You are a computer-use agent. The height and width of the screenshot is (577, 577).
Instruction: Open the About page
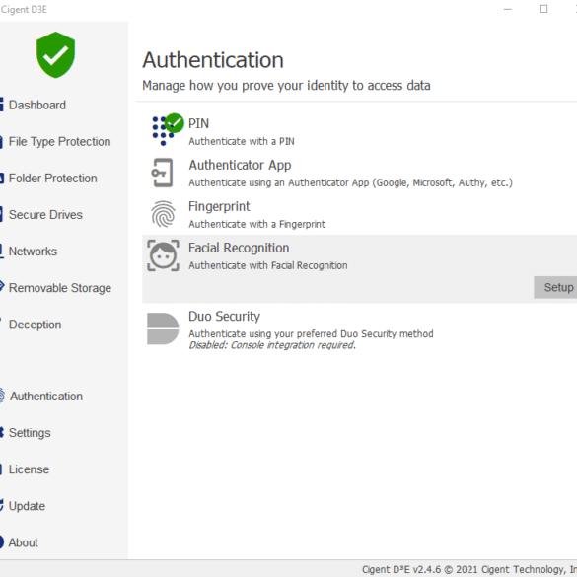tap(24, 542)
